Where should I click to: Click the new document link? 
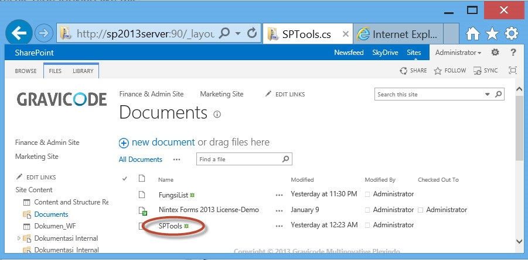click(x=163, y=142)
